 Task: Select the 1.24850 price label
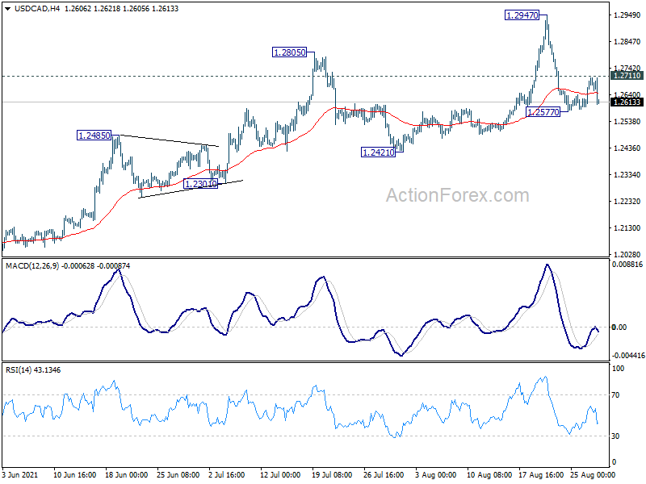pos(94,136)
